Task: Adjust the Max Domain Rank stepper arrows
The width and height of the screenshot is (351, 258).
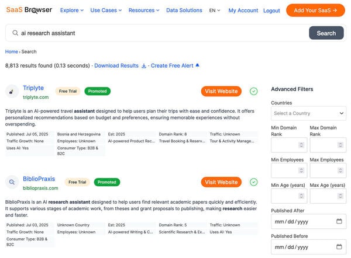Action: [340, 145]
